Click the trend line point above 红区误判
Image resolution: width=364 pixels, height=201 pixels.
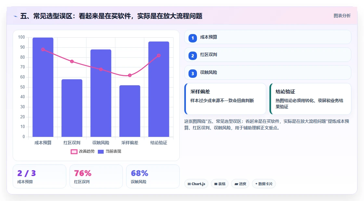[x=72, y=61]
